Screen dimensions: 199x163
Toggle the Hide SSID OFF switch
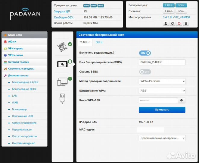[145, 72]
